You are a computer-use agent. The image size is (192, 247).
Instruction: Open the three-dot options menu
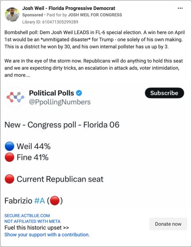pos(180,8)
